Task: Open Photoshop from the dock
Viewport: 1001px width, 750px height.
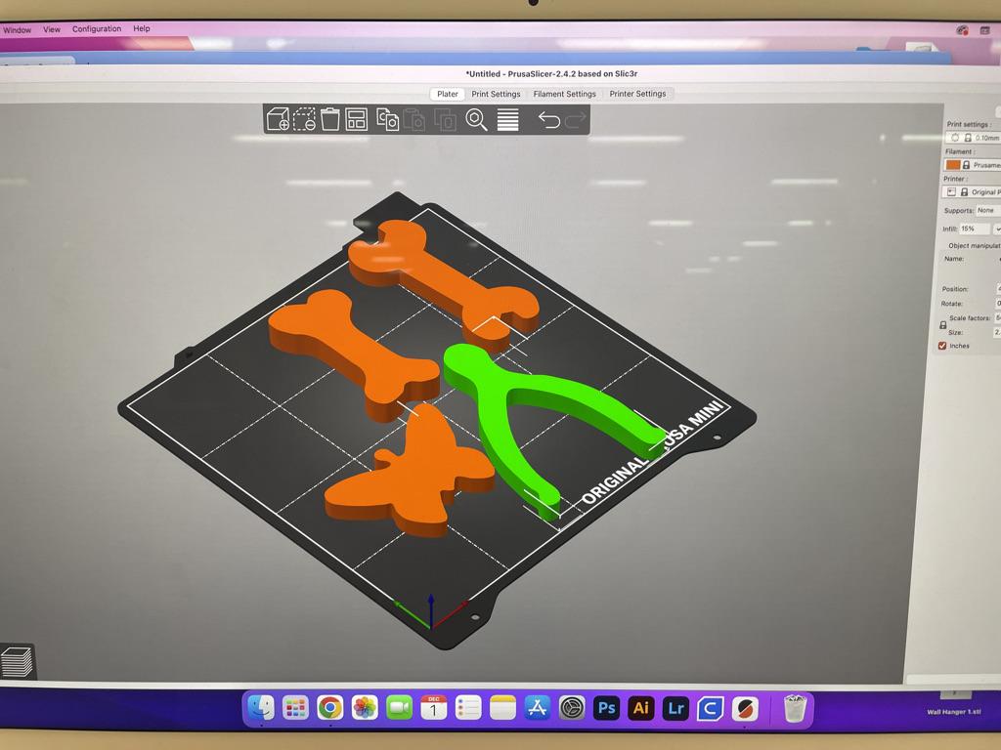Action: tap(606, 708)
